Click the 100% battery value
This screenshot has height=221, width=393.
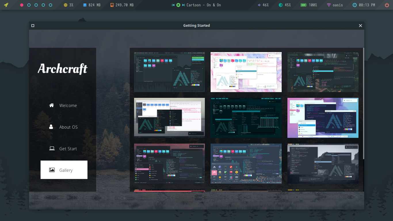click(313, 5)
